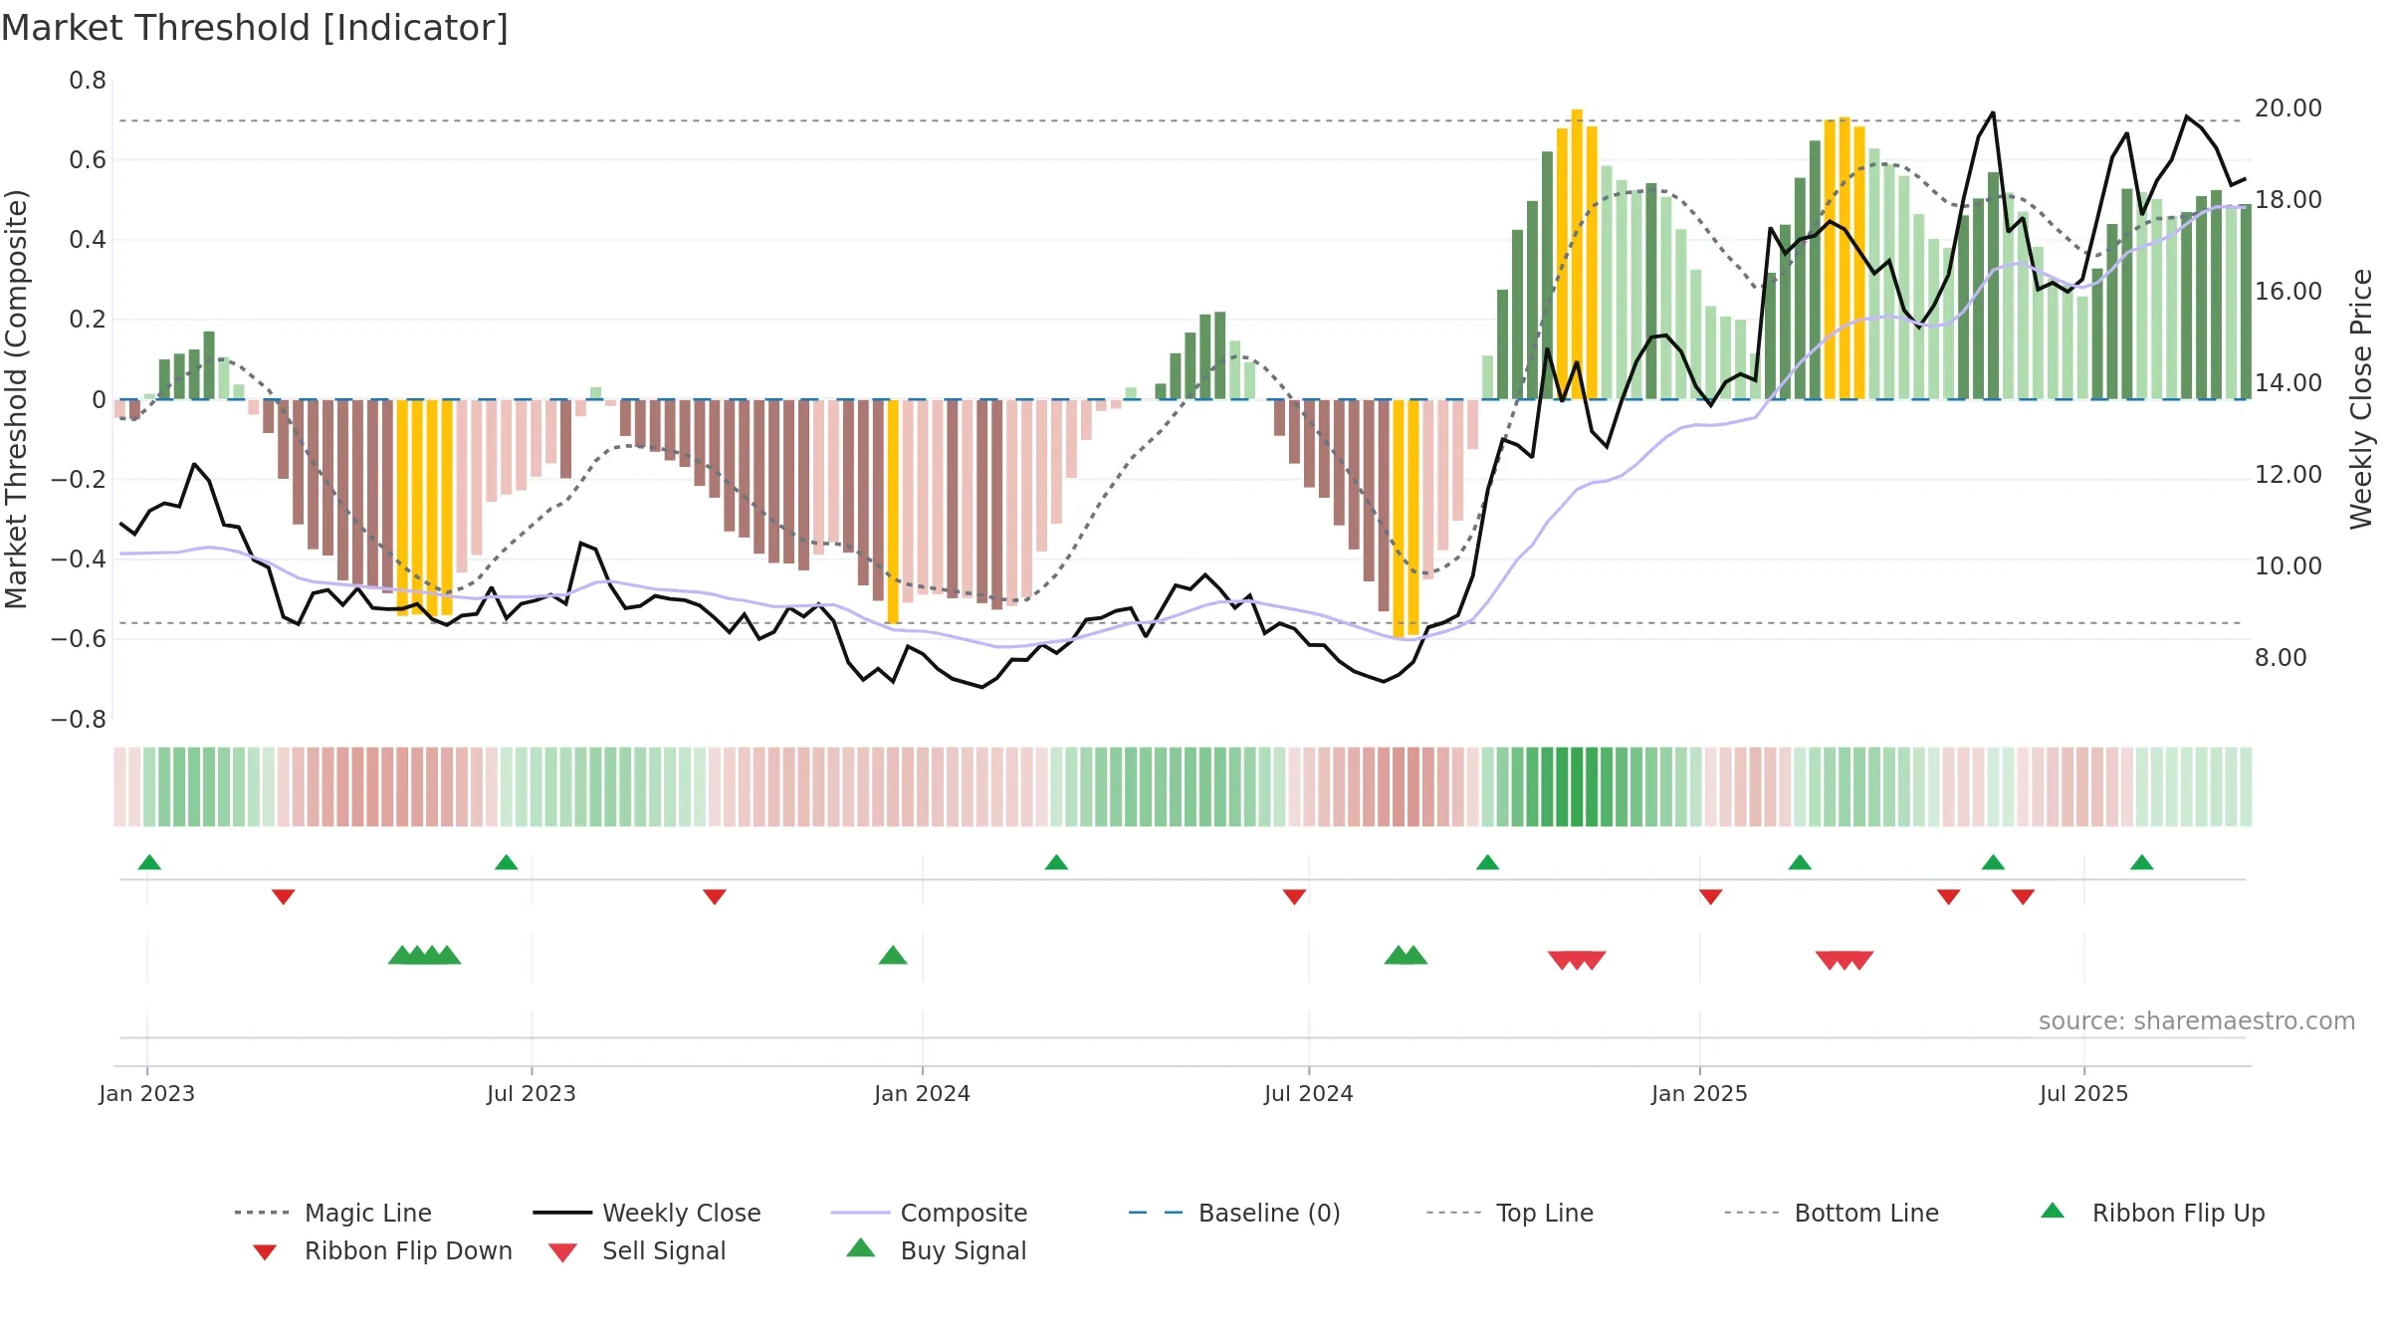Click the source: sharemaestro.com text
The image size is (2389, 1344).
point(2197,1021)
